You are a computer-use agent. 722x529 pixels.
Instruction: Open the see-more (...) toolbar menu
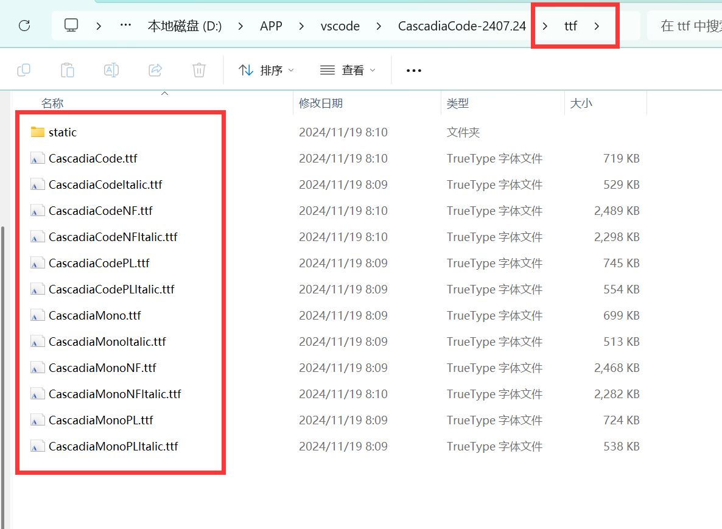(x=413, y=70)
